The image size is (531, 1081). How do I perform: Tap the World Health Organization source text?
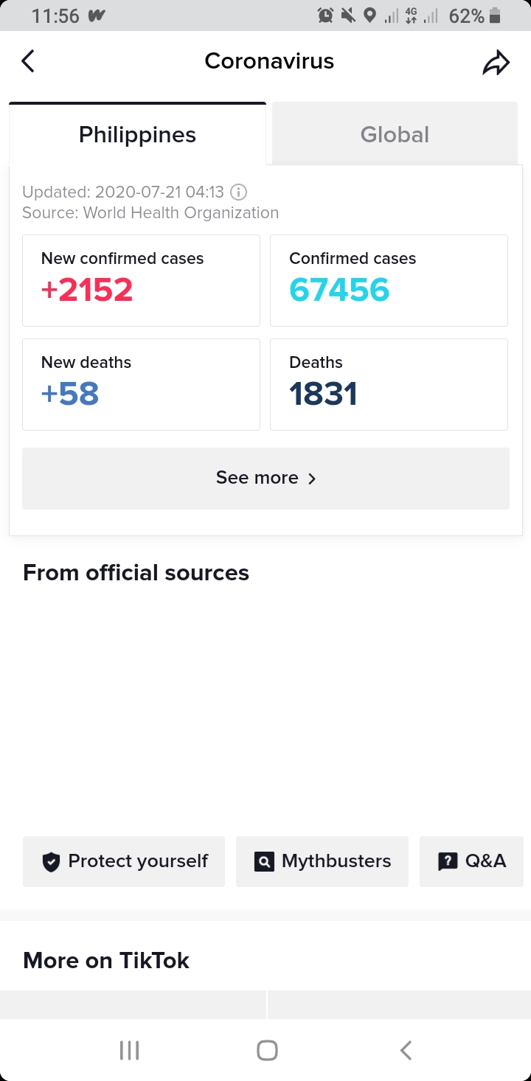coord(181,213)
